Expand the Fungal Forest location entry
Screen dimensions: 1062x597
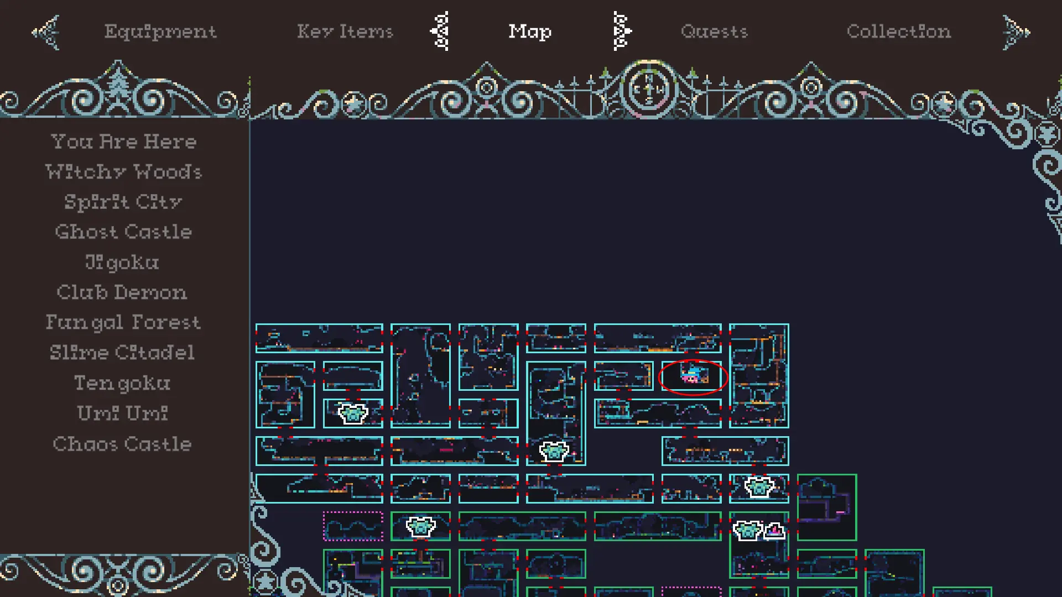coord(123,322)
